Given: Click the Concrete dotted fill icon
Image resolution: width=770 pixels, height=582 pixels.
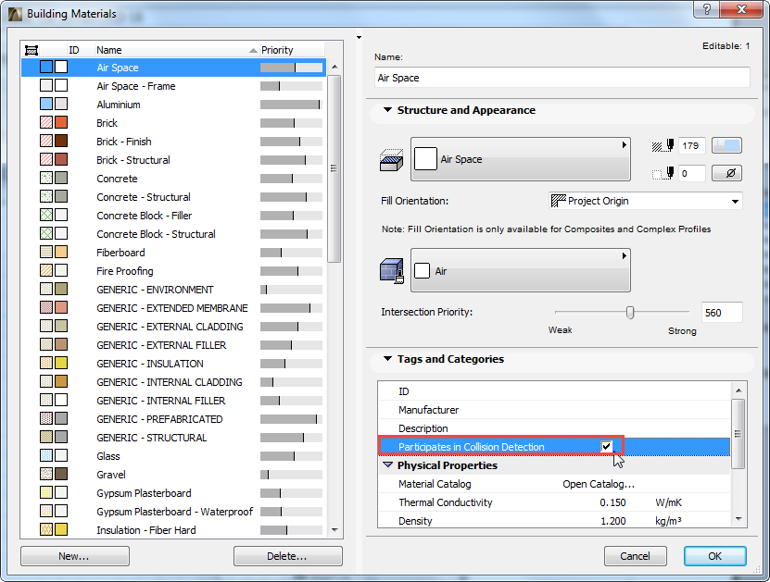Looking at the screenshot, I should [x=46, y=178].
